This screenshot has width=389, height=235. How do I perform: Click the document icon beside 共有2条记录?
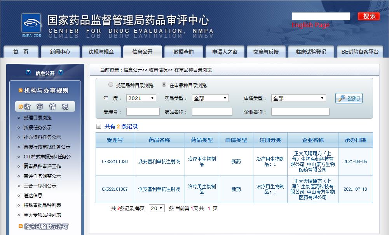pos(99,126)
